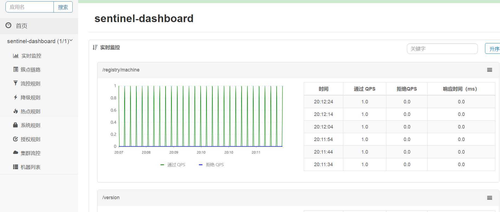Toggle the 拒绝 QPS legend entry
The image size is (500, 212).
[211, 165]
